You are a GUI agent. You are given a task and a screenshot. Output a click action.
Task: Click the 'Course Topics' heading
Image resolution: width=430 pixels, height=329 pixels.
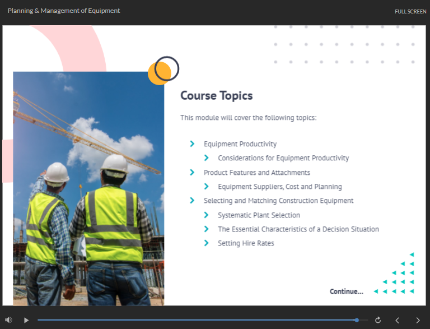(x=216, y=96)
